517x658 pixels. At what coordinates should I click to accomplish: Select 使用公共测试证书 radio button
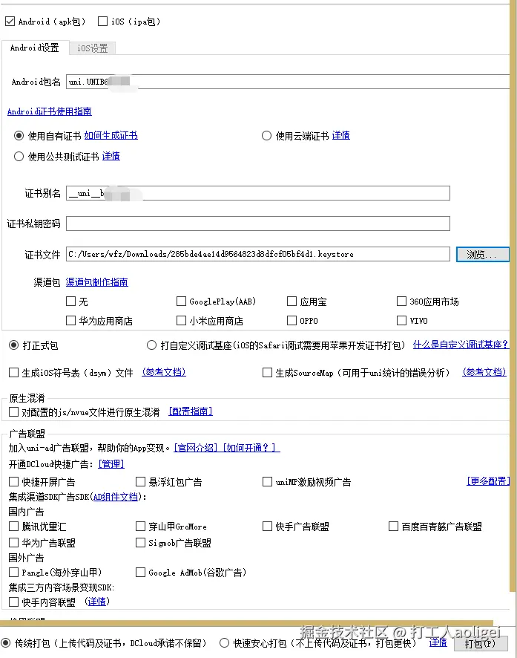tap(19, 157)
